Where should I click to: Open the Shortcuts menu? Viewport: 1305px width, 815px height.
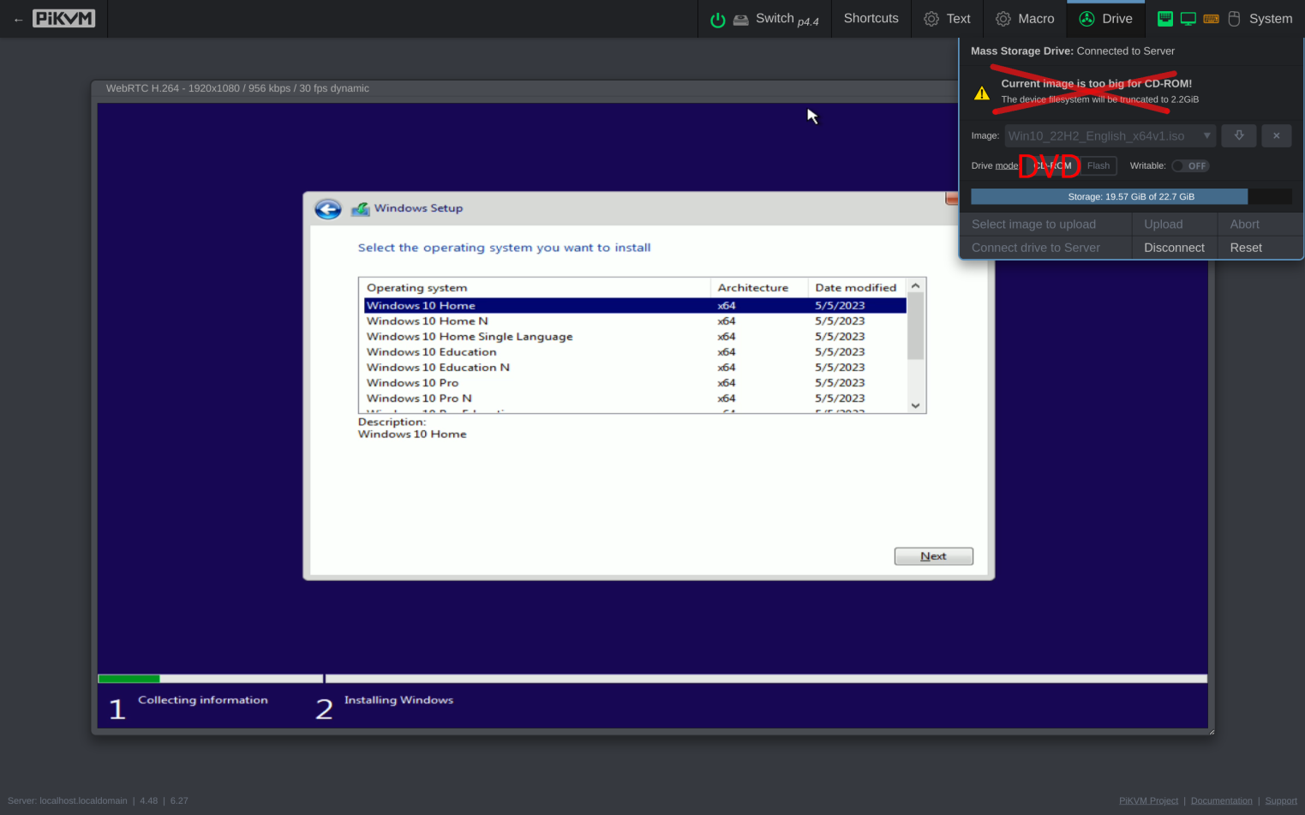(871, 18)
